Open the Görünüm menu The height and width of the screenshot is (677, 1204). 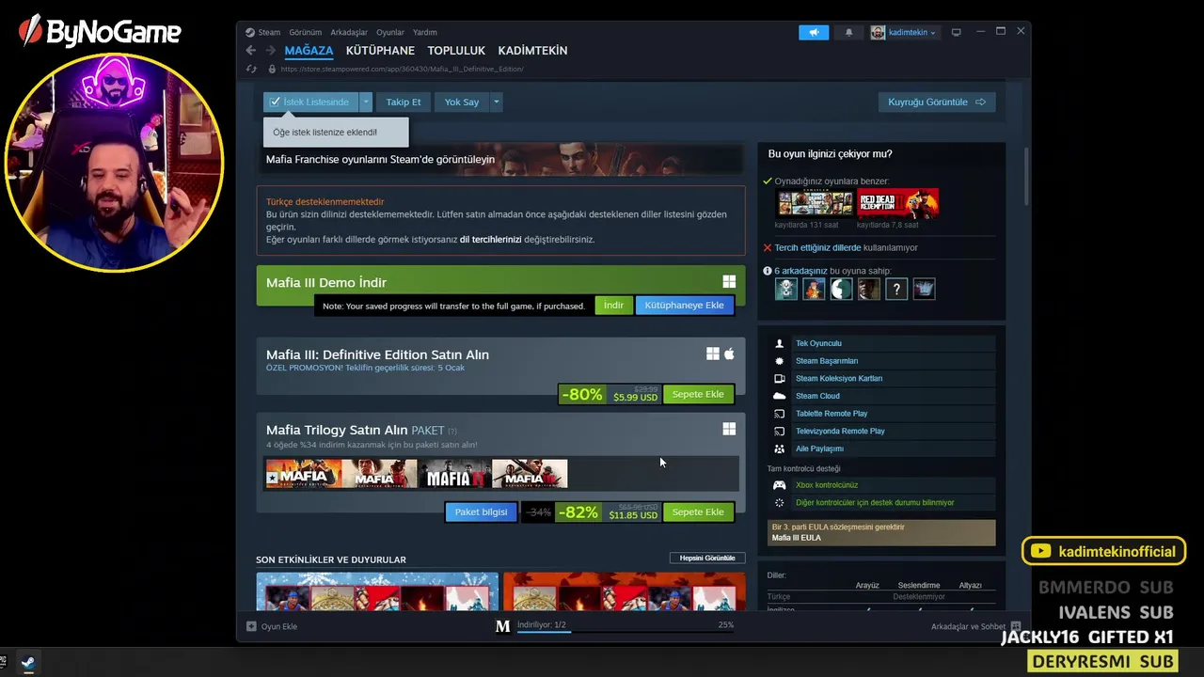click(305, 32)
